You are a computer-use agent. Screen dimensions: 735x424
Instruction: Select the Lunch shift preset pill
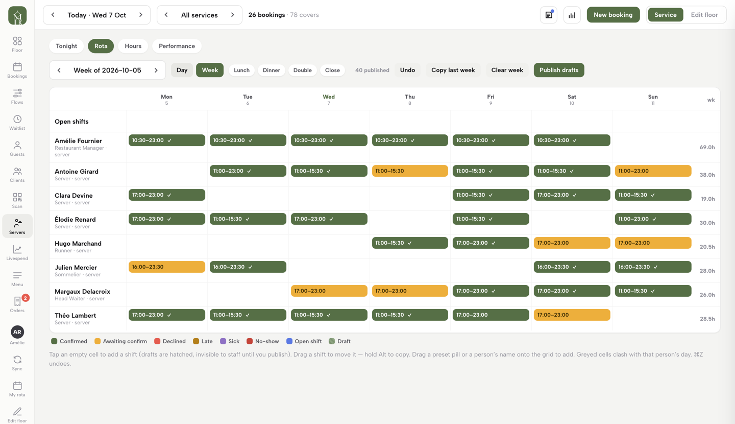tap(241, 70)
